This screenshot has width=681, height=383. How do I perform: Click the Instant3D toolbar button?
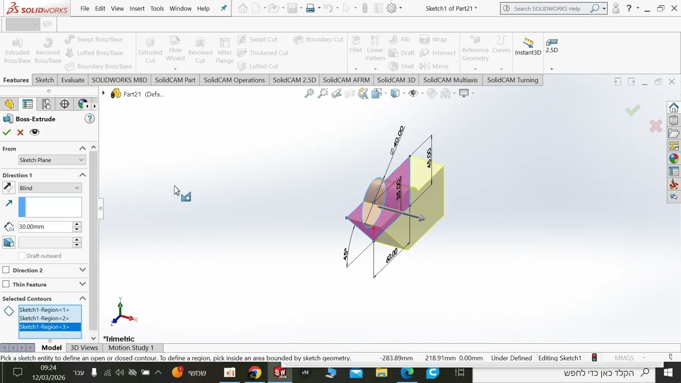[x=528, y=47]
